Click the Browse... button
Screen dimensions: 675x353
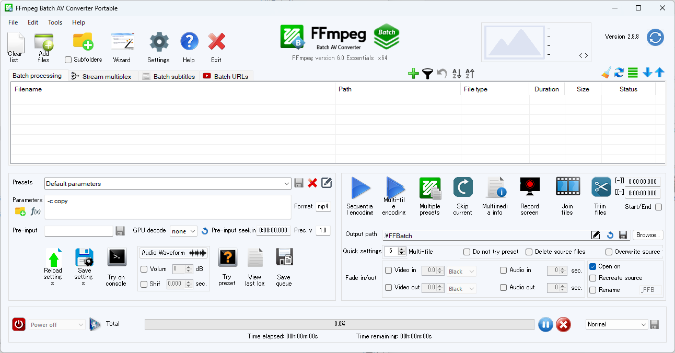pyautogui.click(x=648, y=235)
